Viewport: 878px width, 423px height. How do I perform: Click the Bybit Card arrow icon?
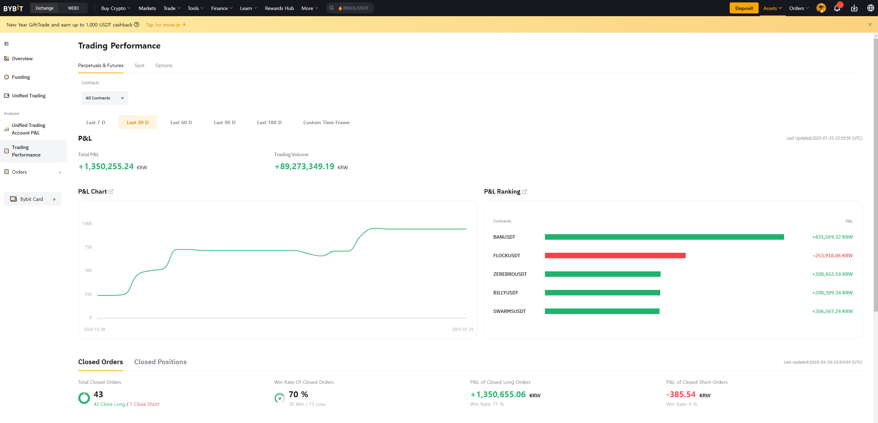[54, 199]
